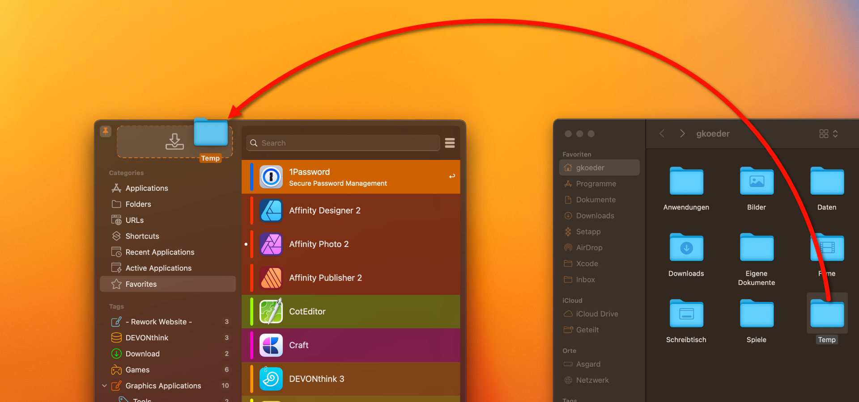Select the Applications category
Viewport: 859px width, 402px height.
168,188
